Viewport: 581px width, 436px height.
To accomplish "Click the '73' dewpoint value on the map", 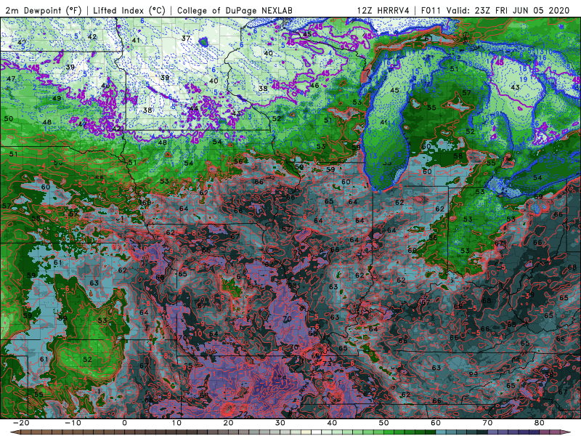I will pos(328,363).
